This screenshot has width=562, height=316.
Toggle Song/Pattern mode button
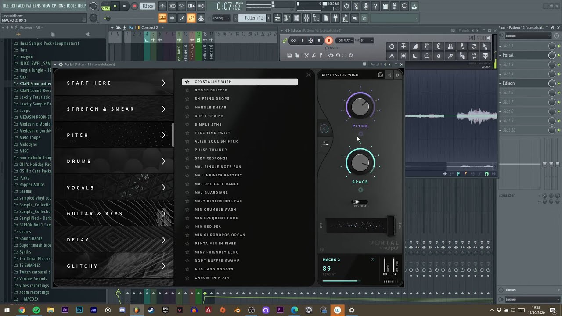coord(106,7)
